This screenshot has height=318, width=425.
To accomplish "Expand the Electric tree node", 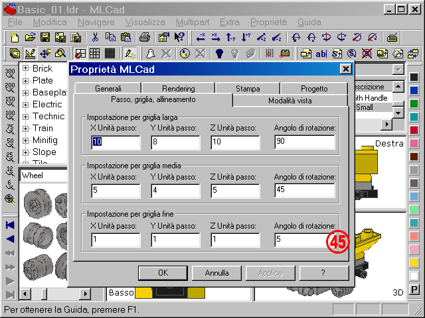I will point(25,105).
